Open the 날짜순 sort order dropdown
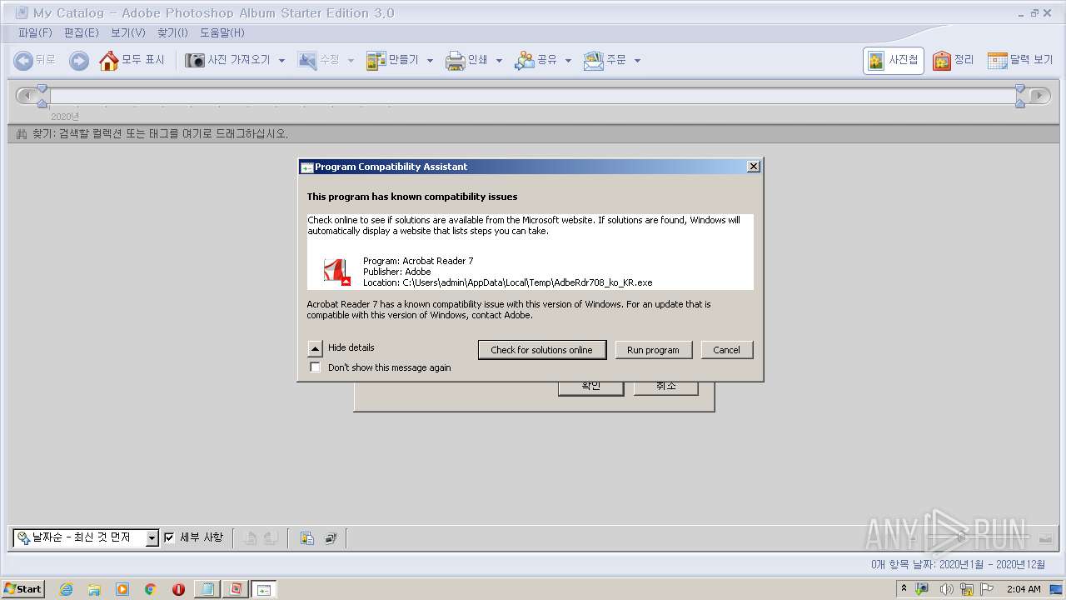This screenshot has width=1066, height=600. pyautogui.click(x=152, y=538)
